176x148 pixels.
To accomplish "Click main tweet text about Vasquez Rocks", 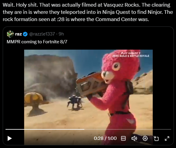I will tap(88, 12).
